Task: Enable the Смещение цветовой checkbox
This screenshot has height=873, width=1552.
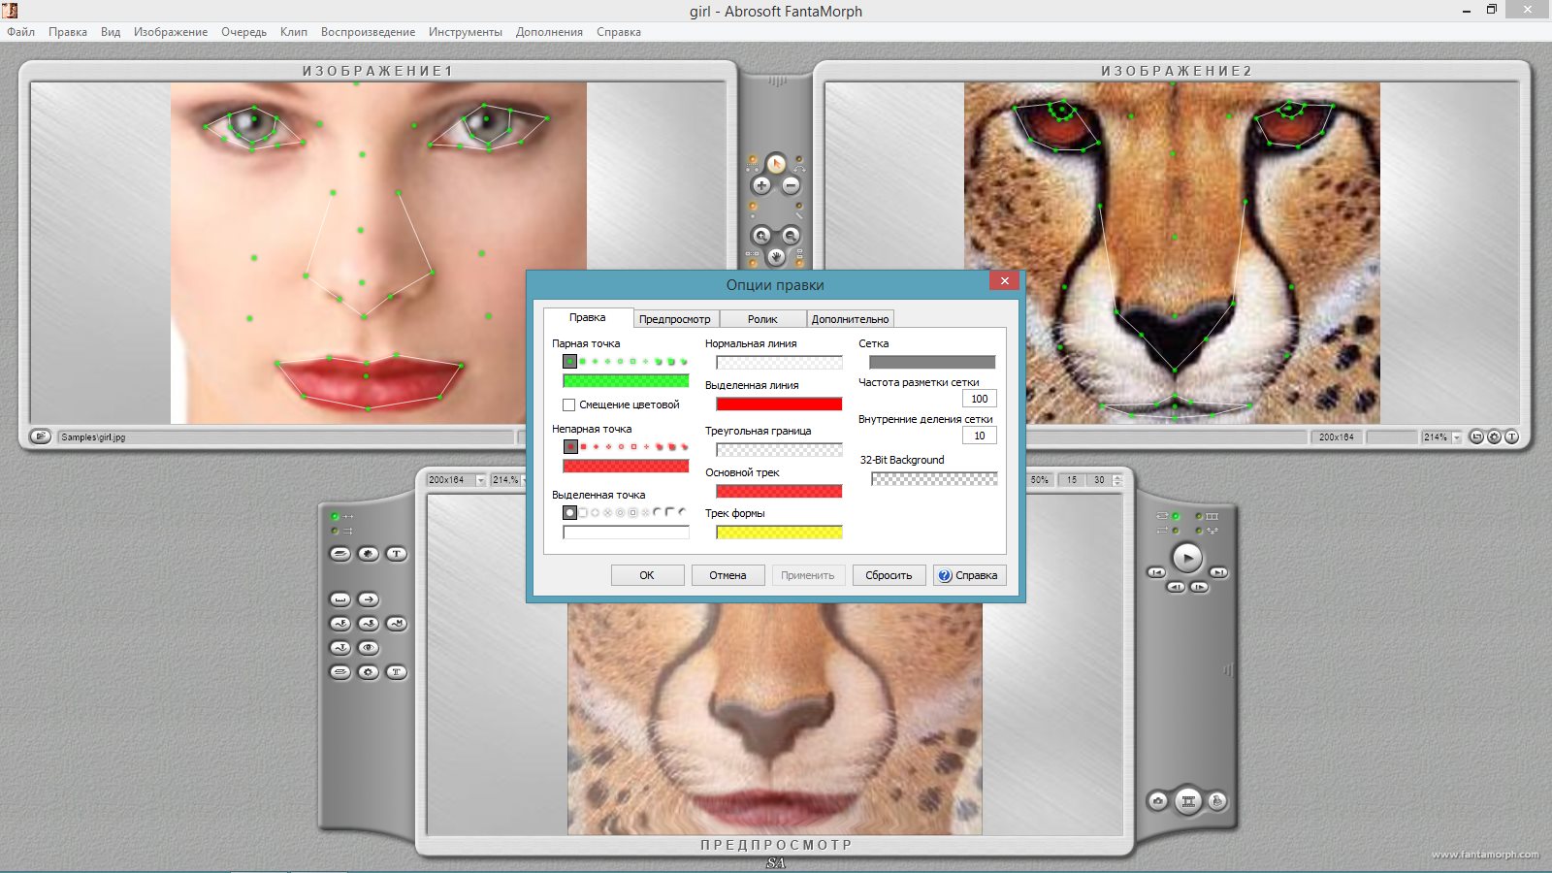Action: (569, 405)
